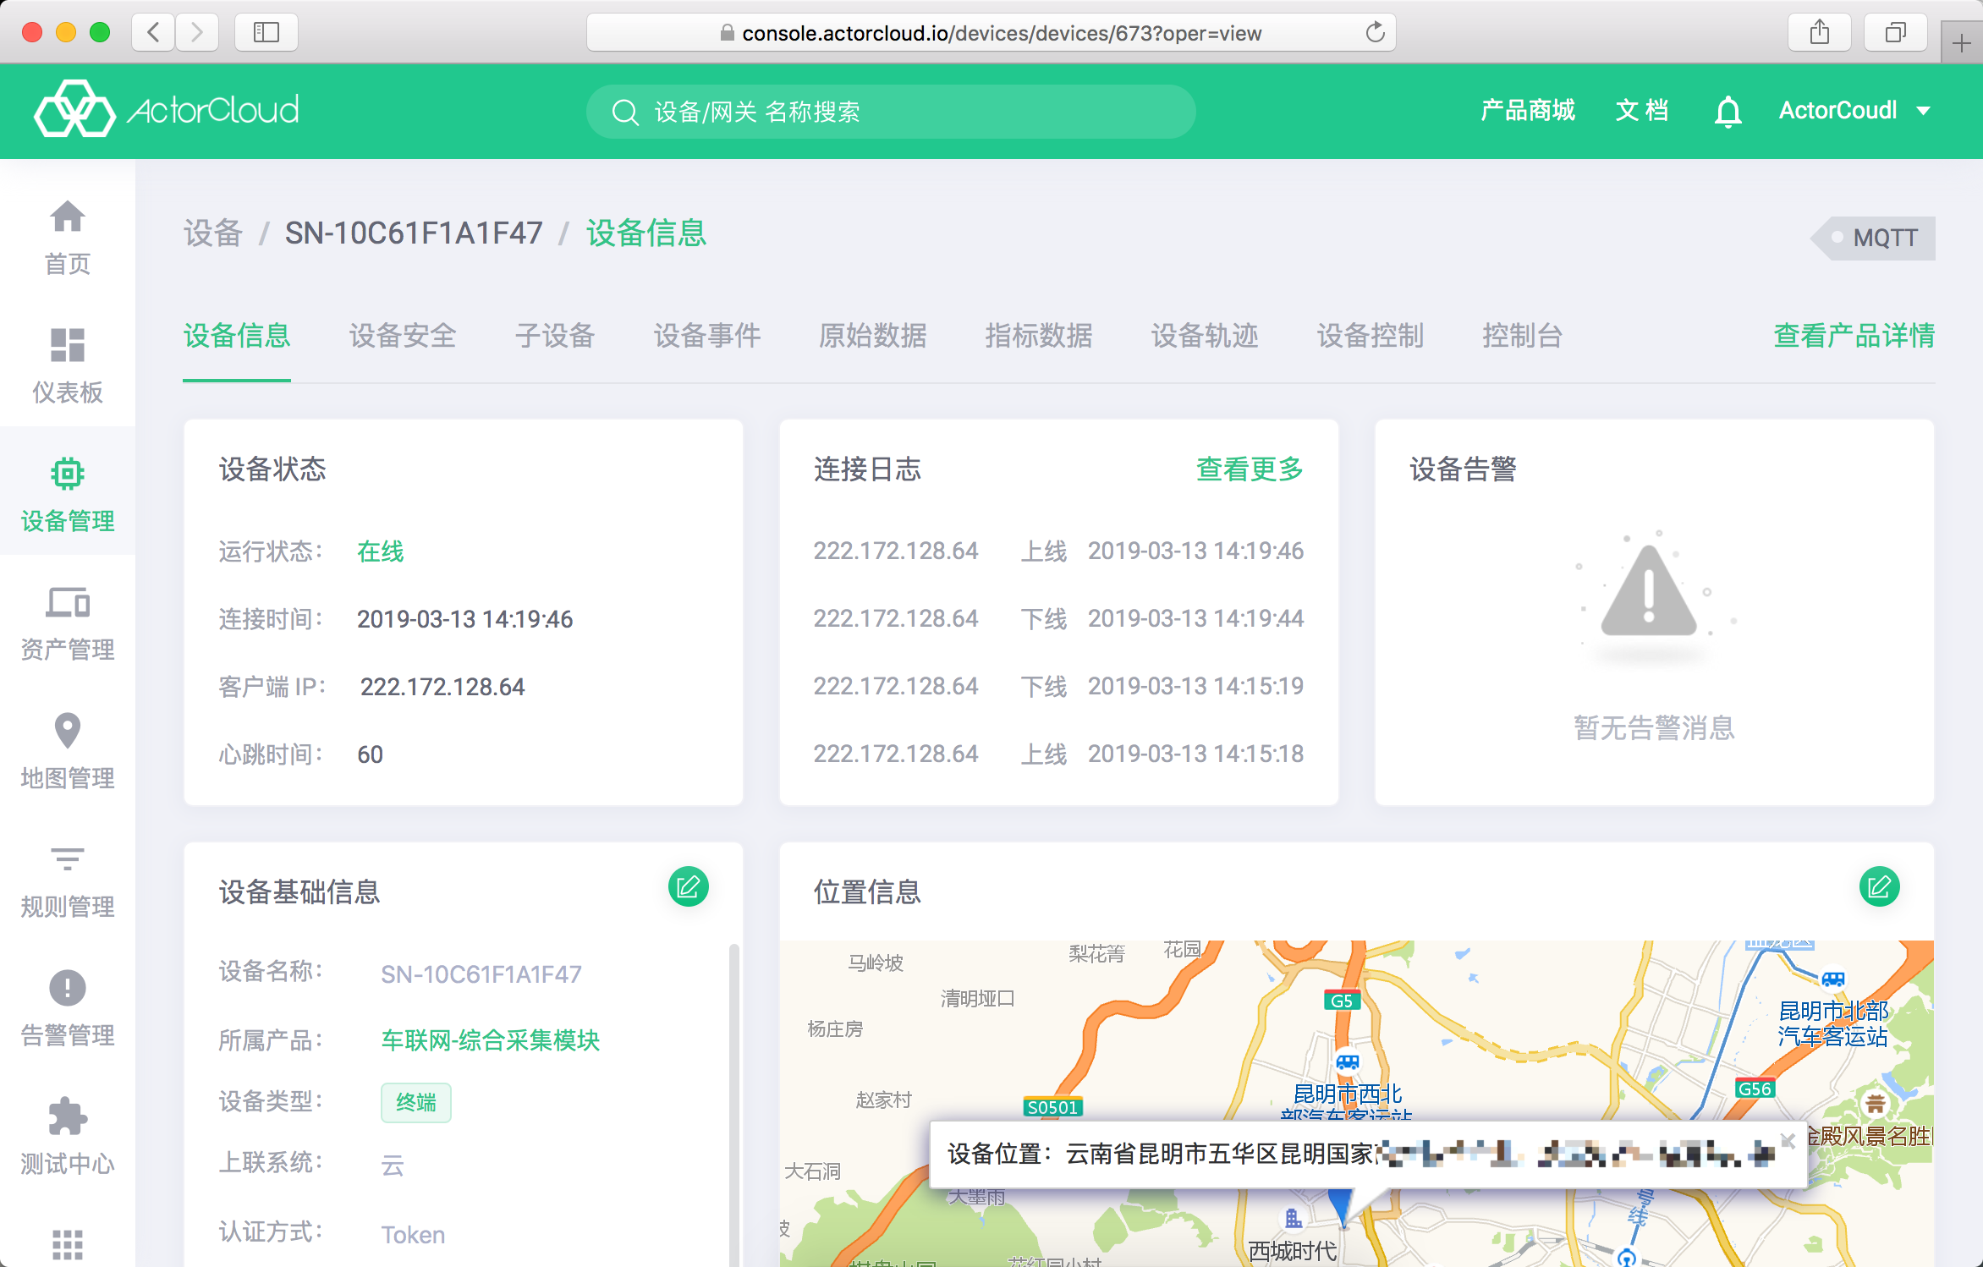
Task: Switch to 子设备 tab
Action: click(555, 336)
